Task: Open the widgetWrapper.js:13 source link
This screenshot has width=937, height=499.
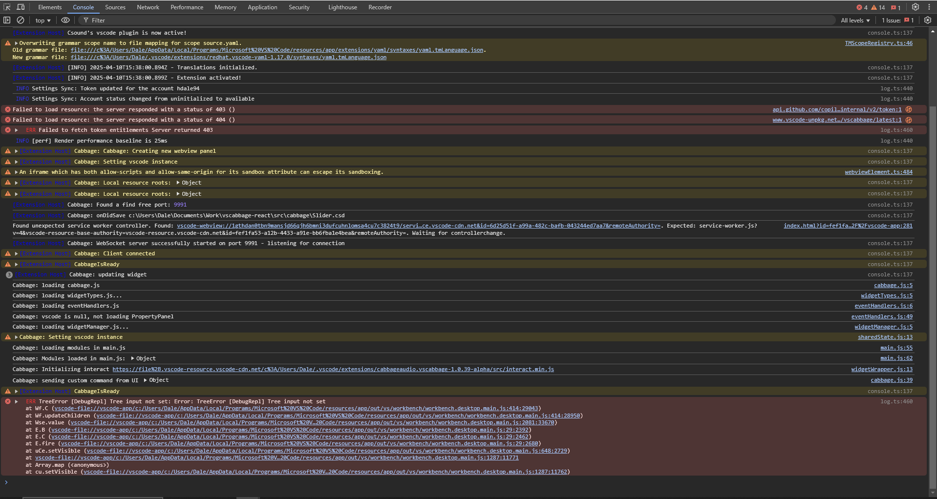Action: tap(882, 369)
